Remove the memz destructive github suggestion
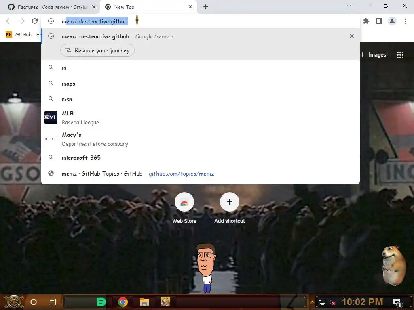 [x=351, y=36]
